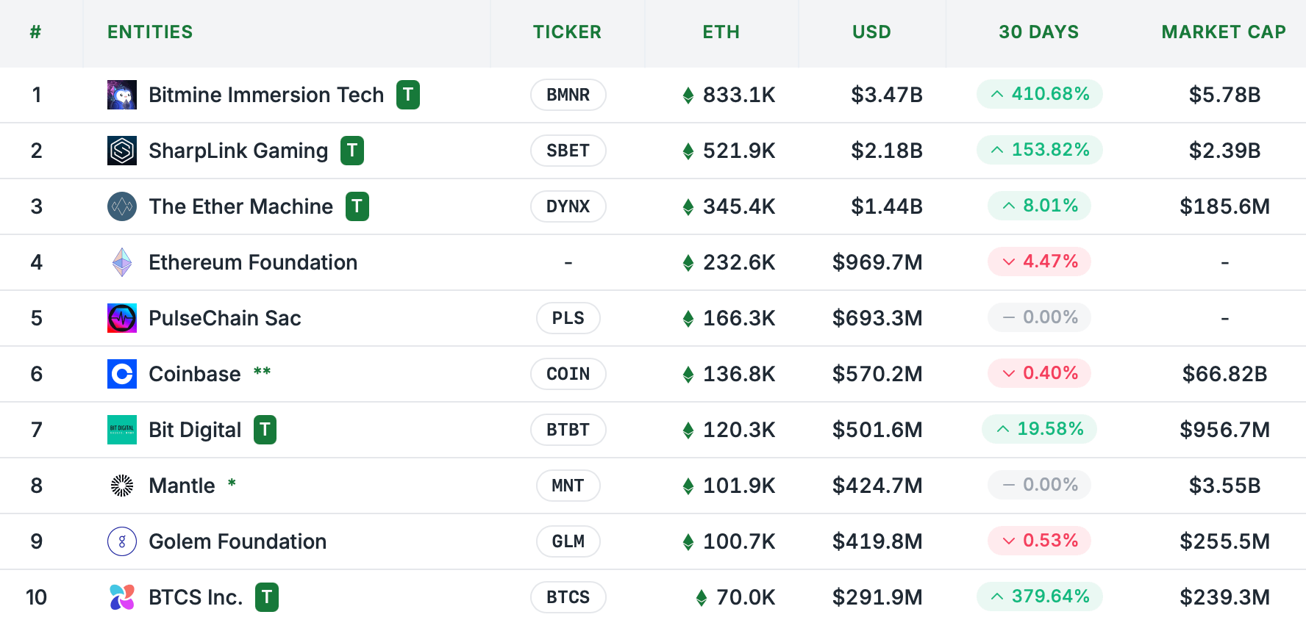Viewport: 1306px width, 620px height.
Task: Sort by the MARKET CAP column header
Action: coord(1223,32)
